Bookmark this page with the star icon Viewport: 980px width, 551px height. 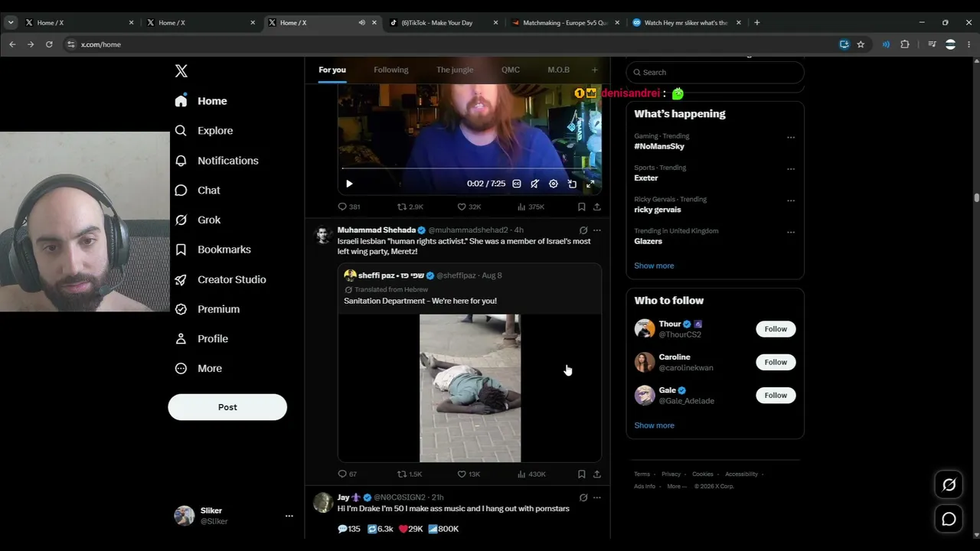tap(861, 44)
